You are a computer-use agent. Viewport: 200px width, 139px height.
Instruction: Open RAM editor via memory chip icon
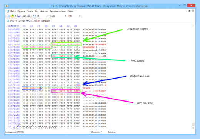24,16
